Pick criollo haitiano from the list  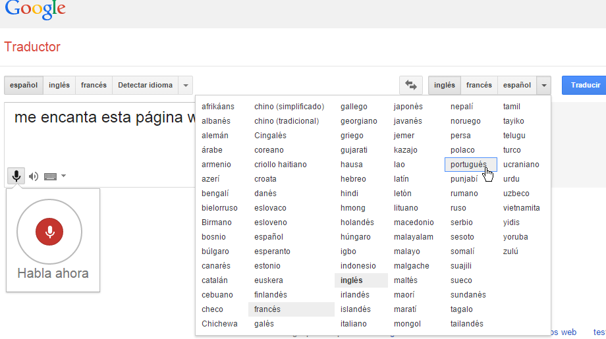(280, 165)
